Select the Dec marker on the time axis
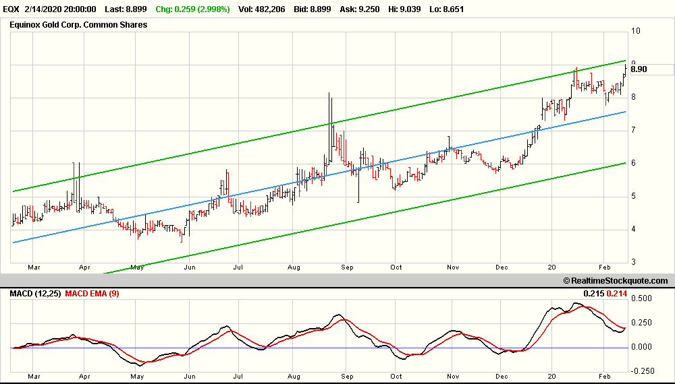 500,267
